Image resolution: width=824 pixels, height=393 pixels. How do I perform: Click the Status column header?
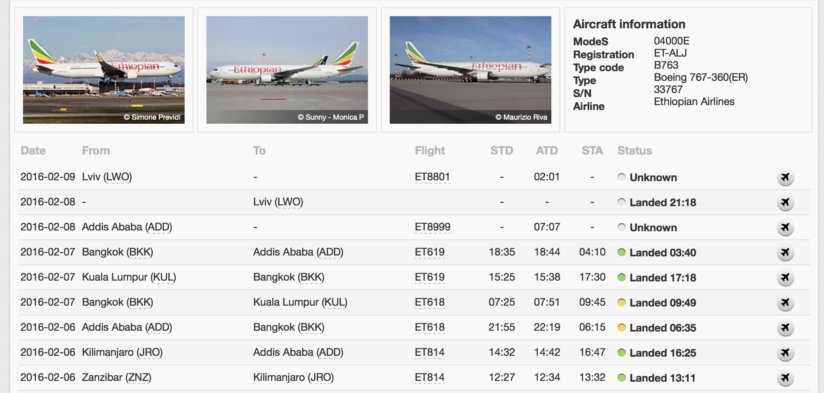pyautogui.click(x=634, y=151)
